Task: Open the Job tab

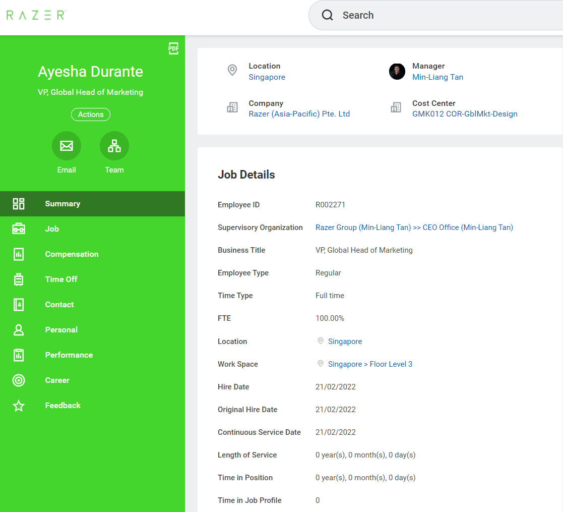Action: (92, 229)
